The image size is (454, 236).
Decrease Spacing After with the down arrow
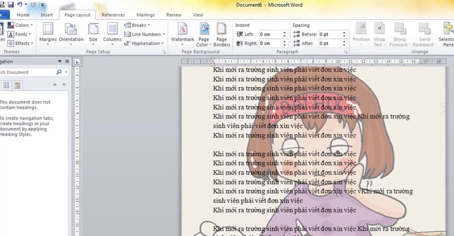click(344, 45)
